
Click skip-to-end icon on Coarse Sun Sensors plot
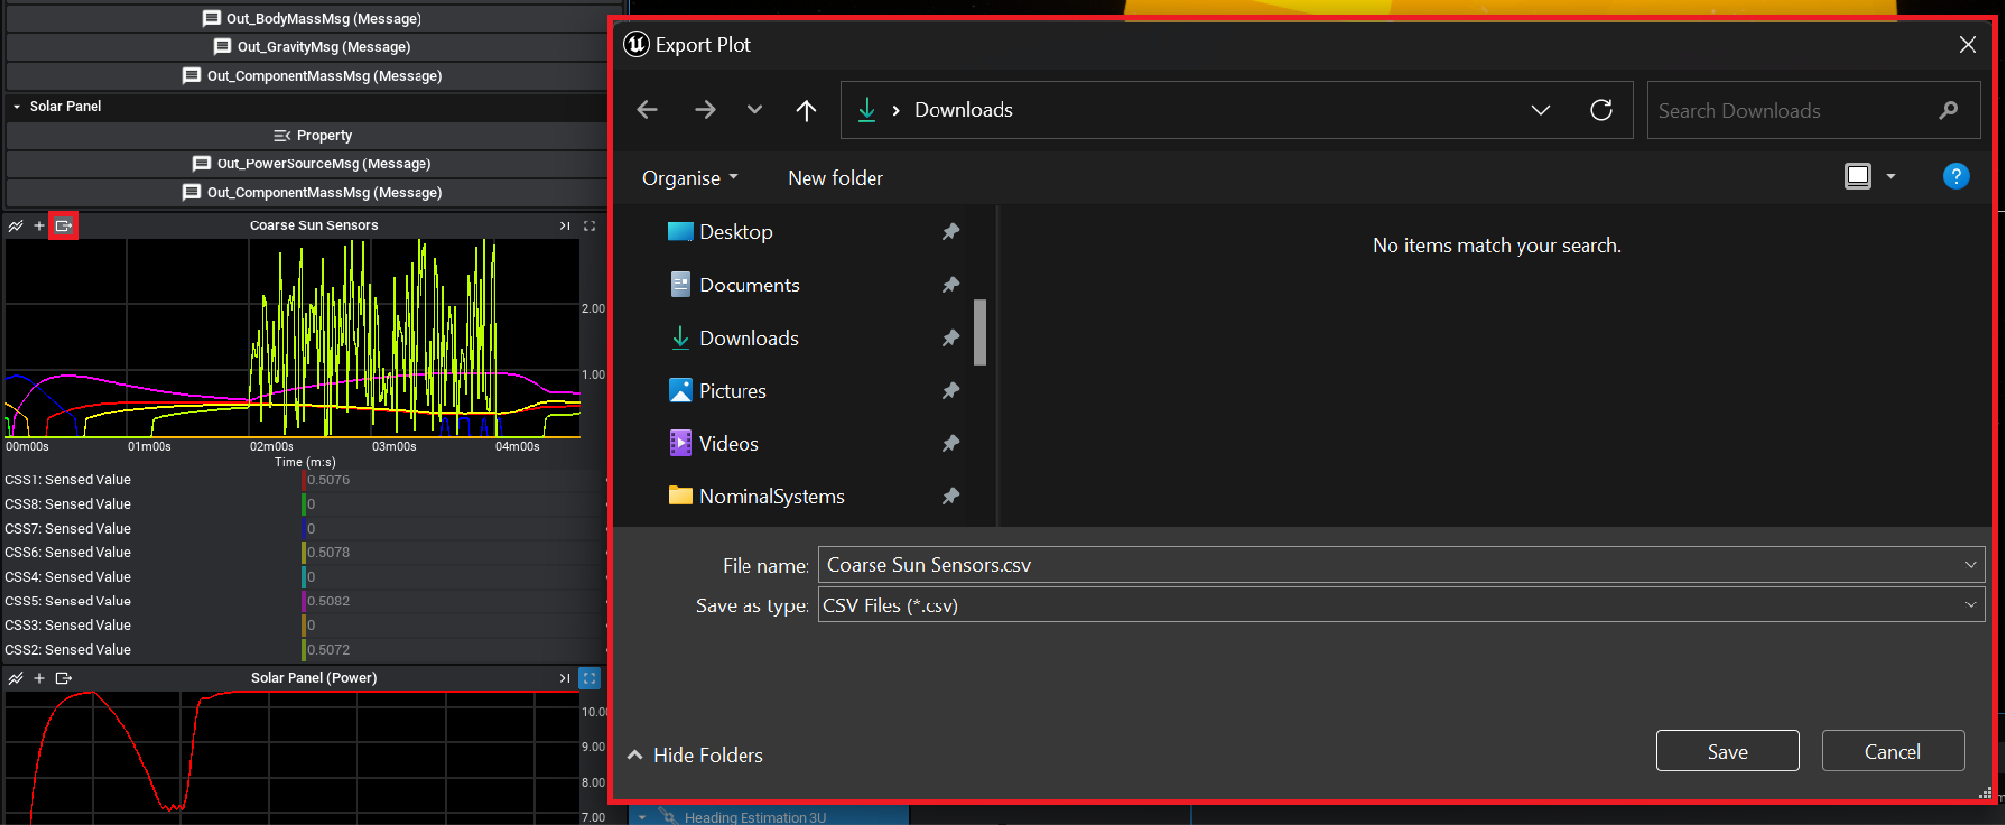(564, 226)
